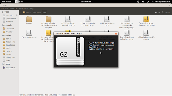Open the volume control icon

(143, 2)
